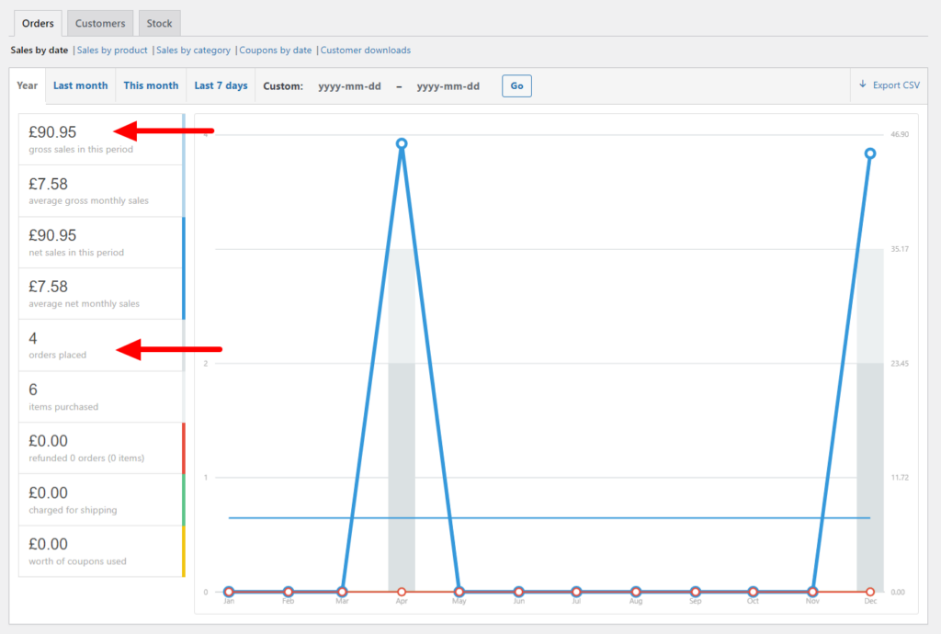Open Customer downloads report
The height and width of the screenshot is (634, 941).
(x=365, y=51)
